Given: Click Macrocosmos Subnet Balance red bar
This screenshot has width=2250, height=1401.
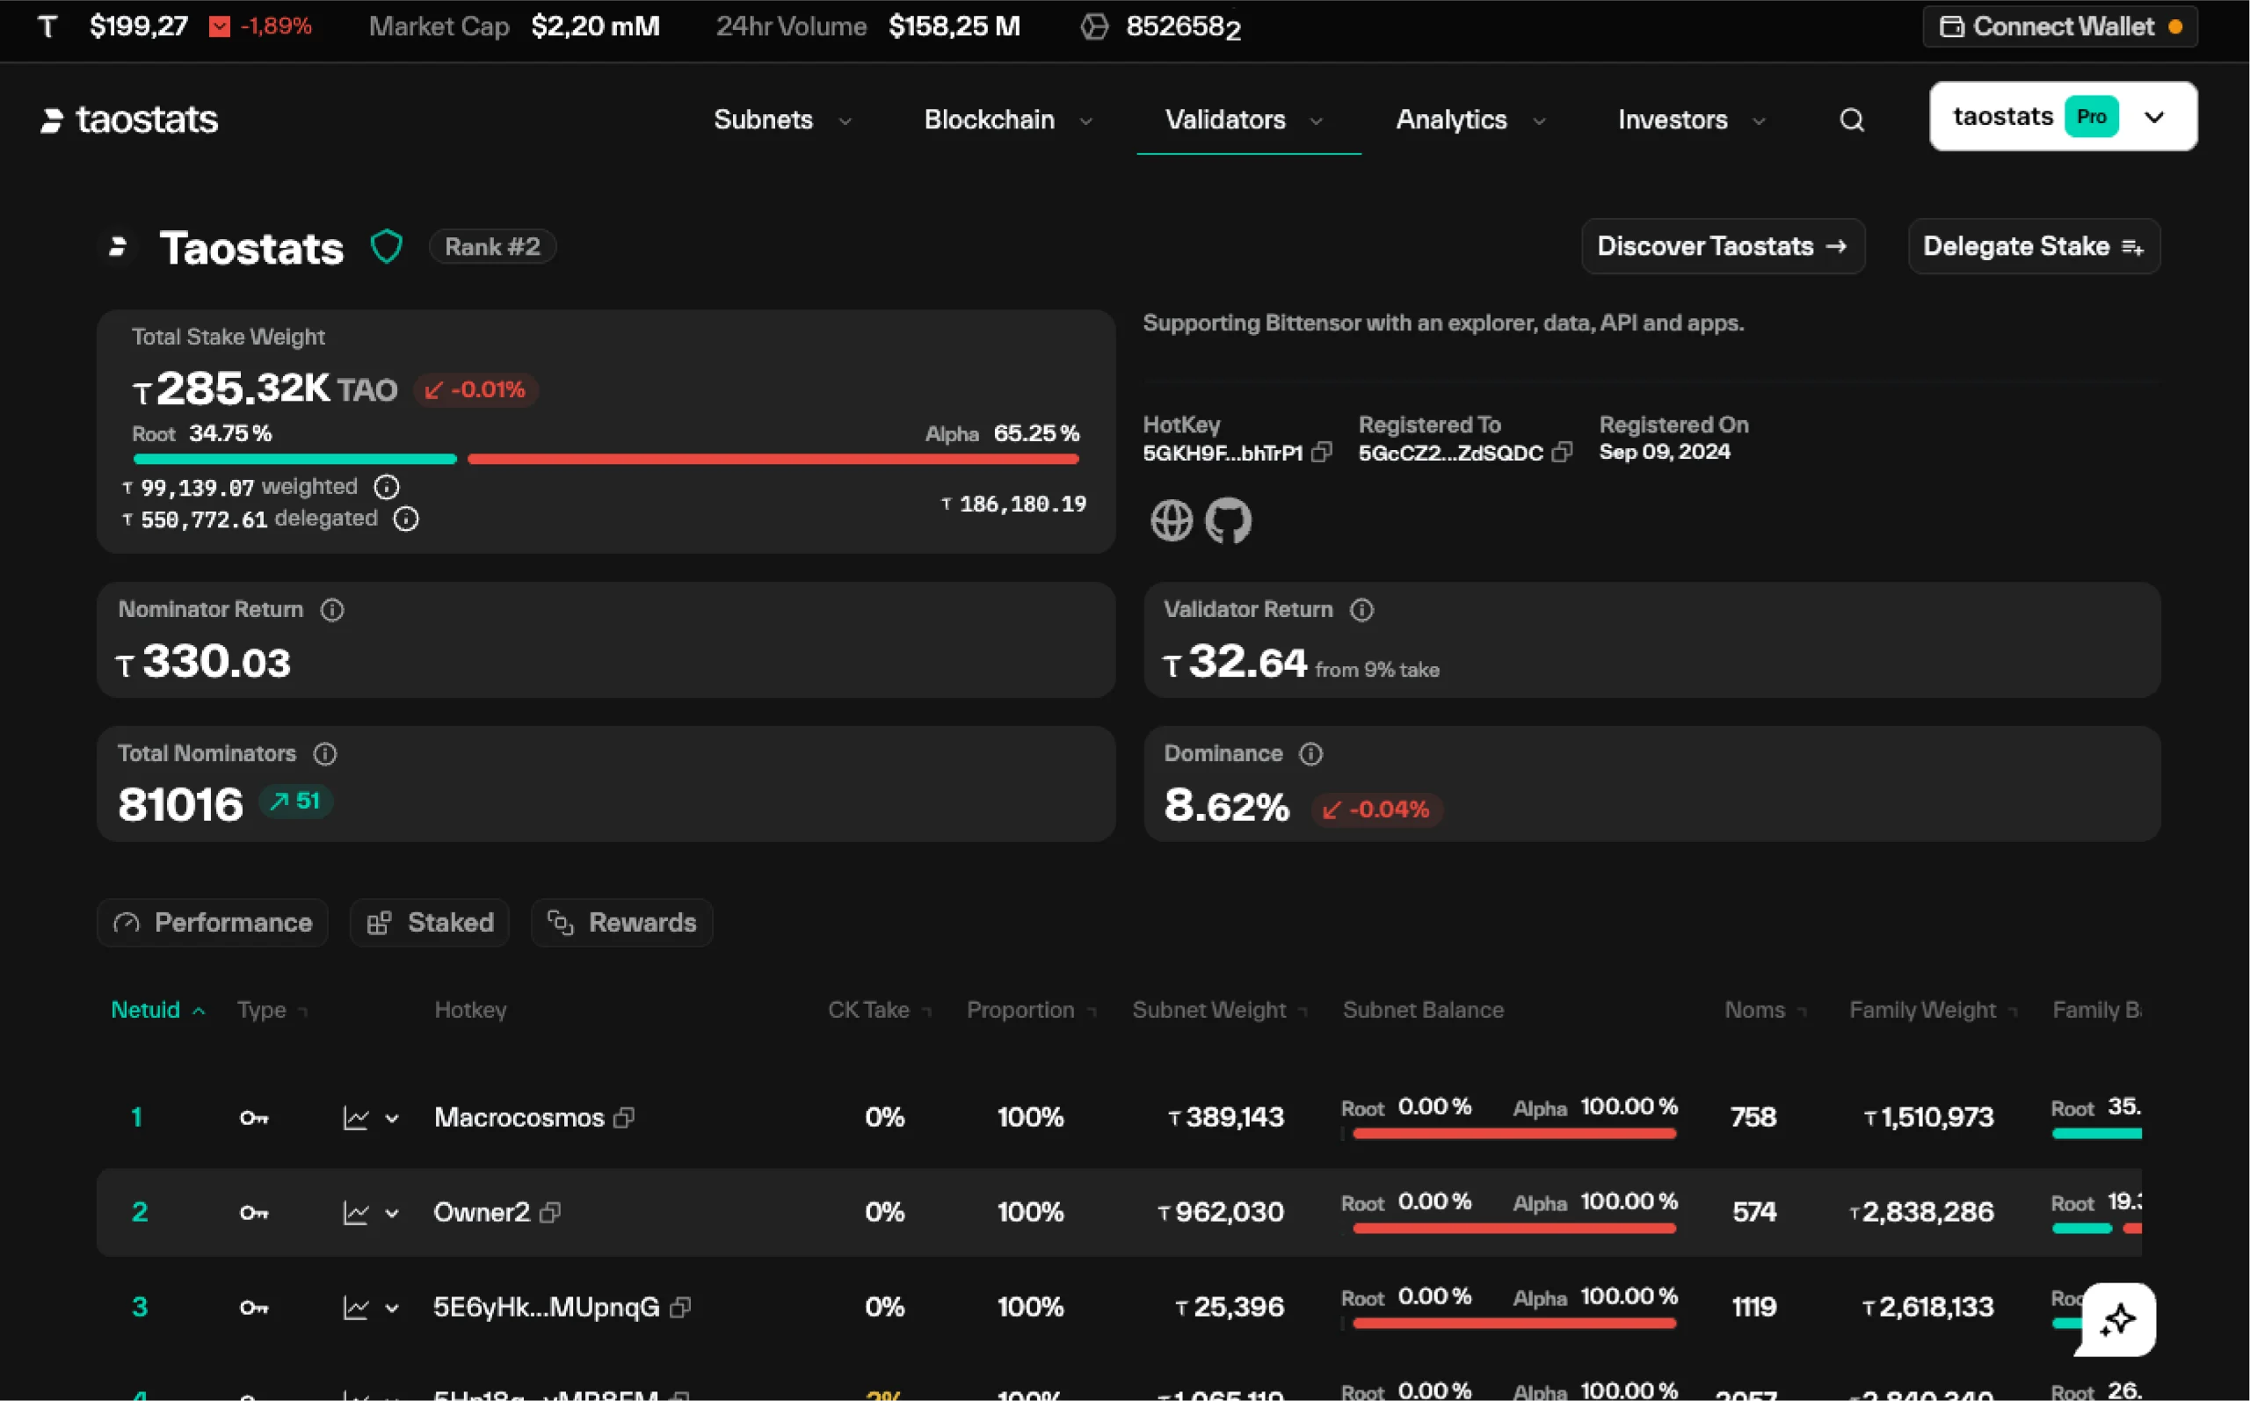Looking at the screenshot, I should (x=1514, y=1134).
